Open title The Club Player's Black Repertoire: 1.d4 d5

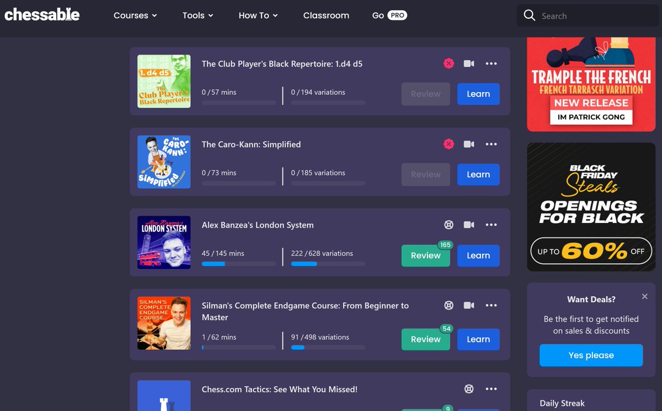coord(282,64)
